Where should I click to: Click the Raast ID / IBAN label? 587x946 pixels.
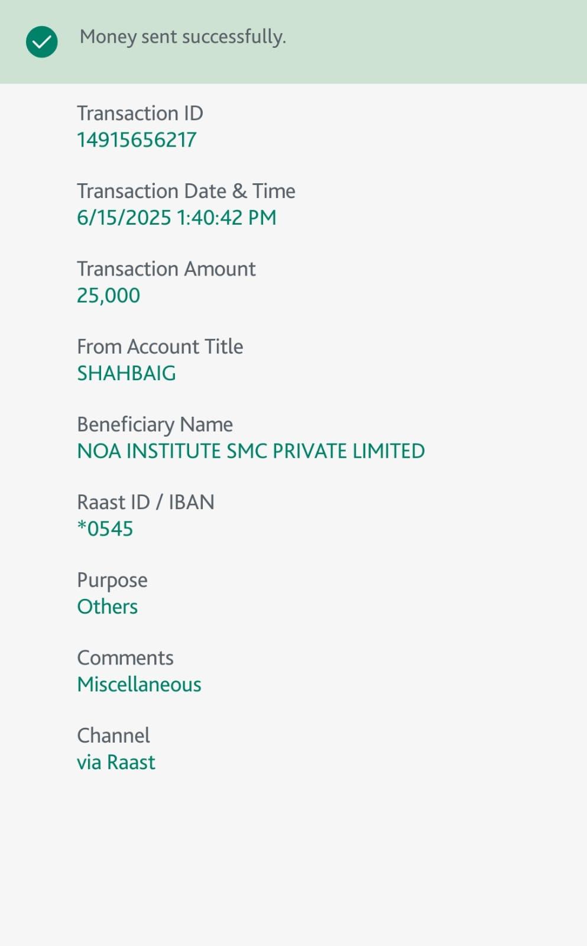145,502
